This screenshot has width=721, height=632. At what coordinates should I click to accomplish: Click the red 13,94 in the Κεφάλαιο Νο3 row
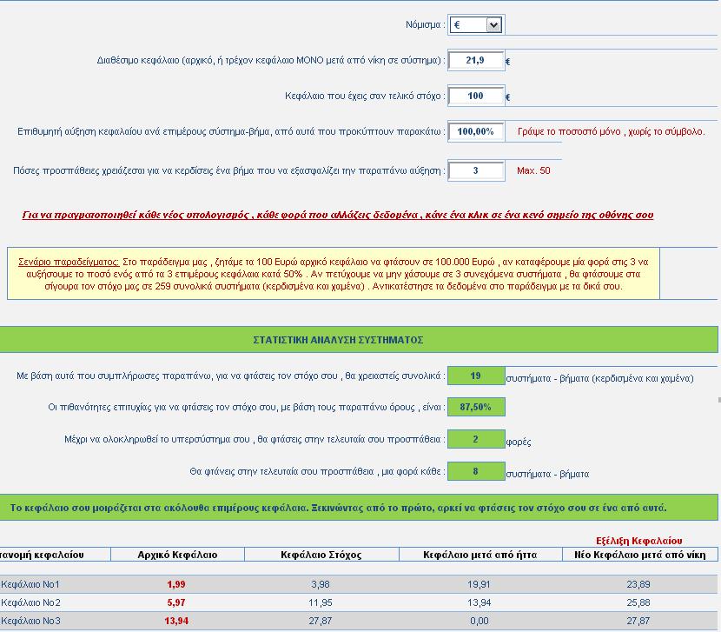(x=176, y=621)
